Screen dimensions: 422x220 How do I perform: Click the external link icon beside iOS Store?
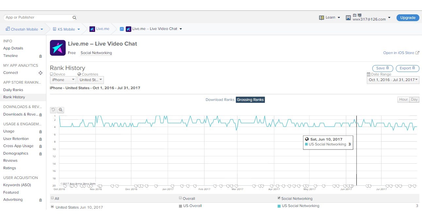click(417, 53)
